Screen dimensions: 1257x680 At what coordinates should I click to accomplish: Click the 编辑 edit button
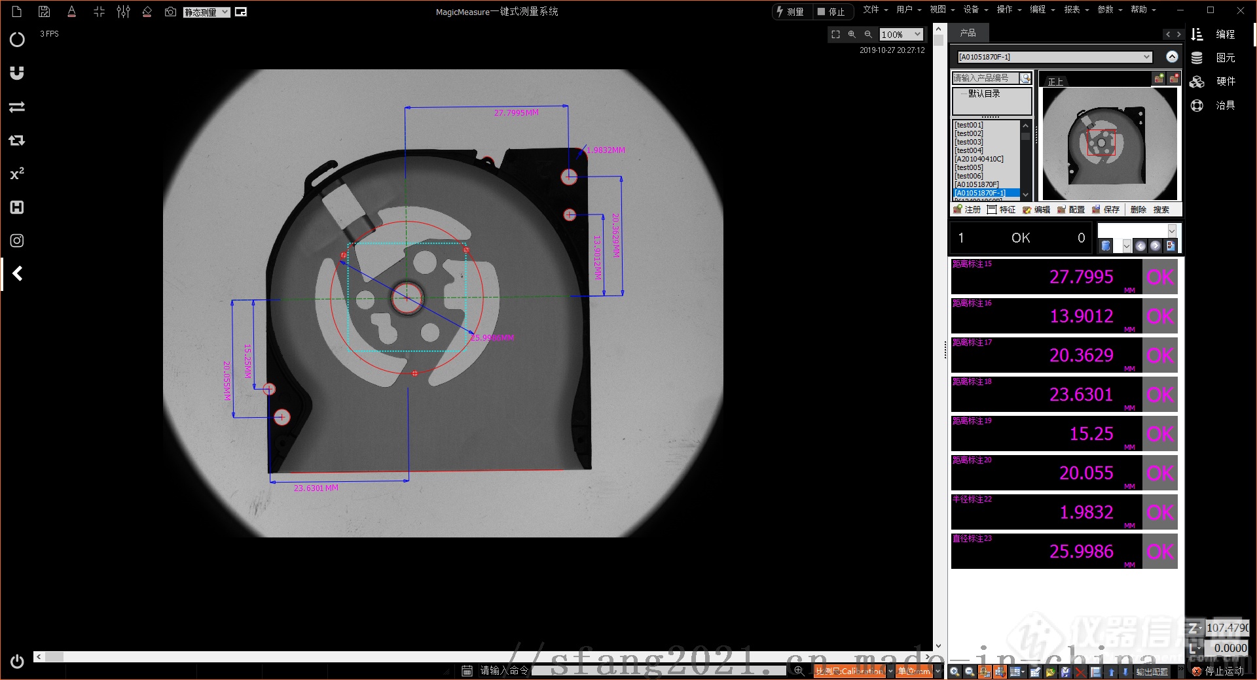(1036, 209)
